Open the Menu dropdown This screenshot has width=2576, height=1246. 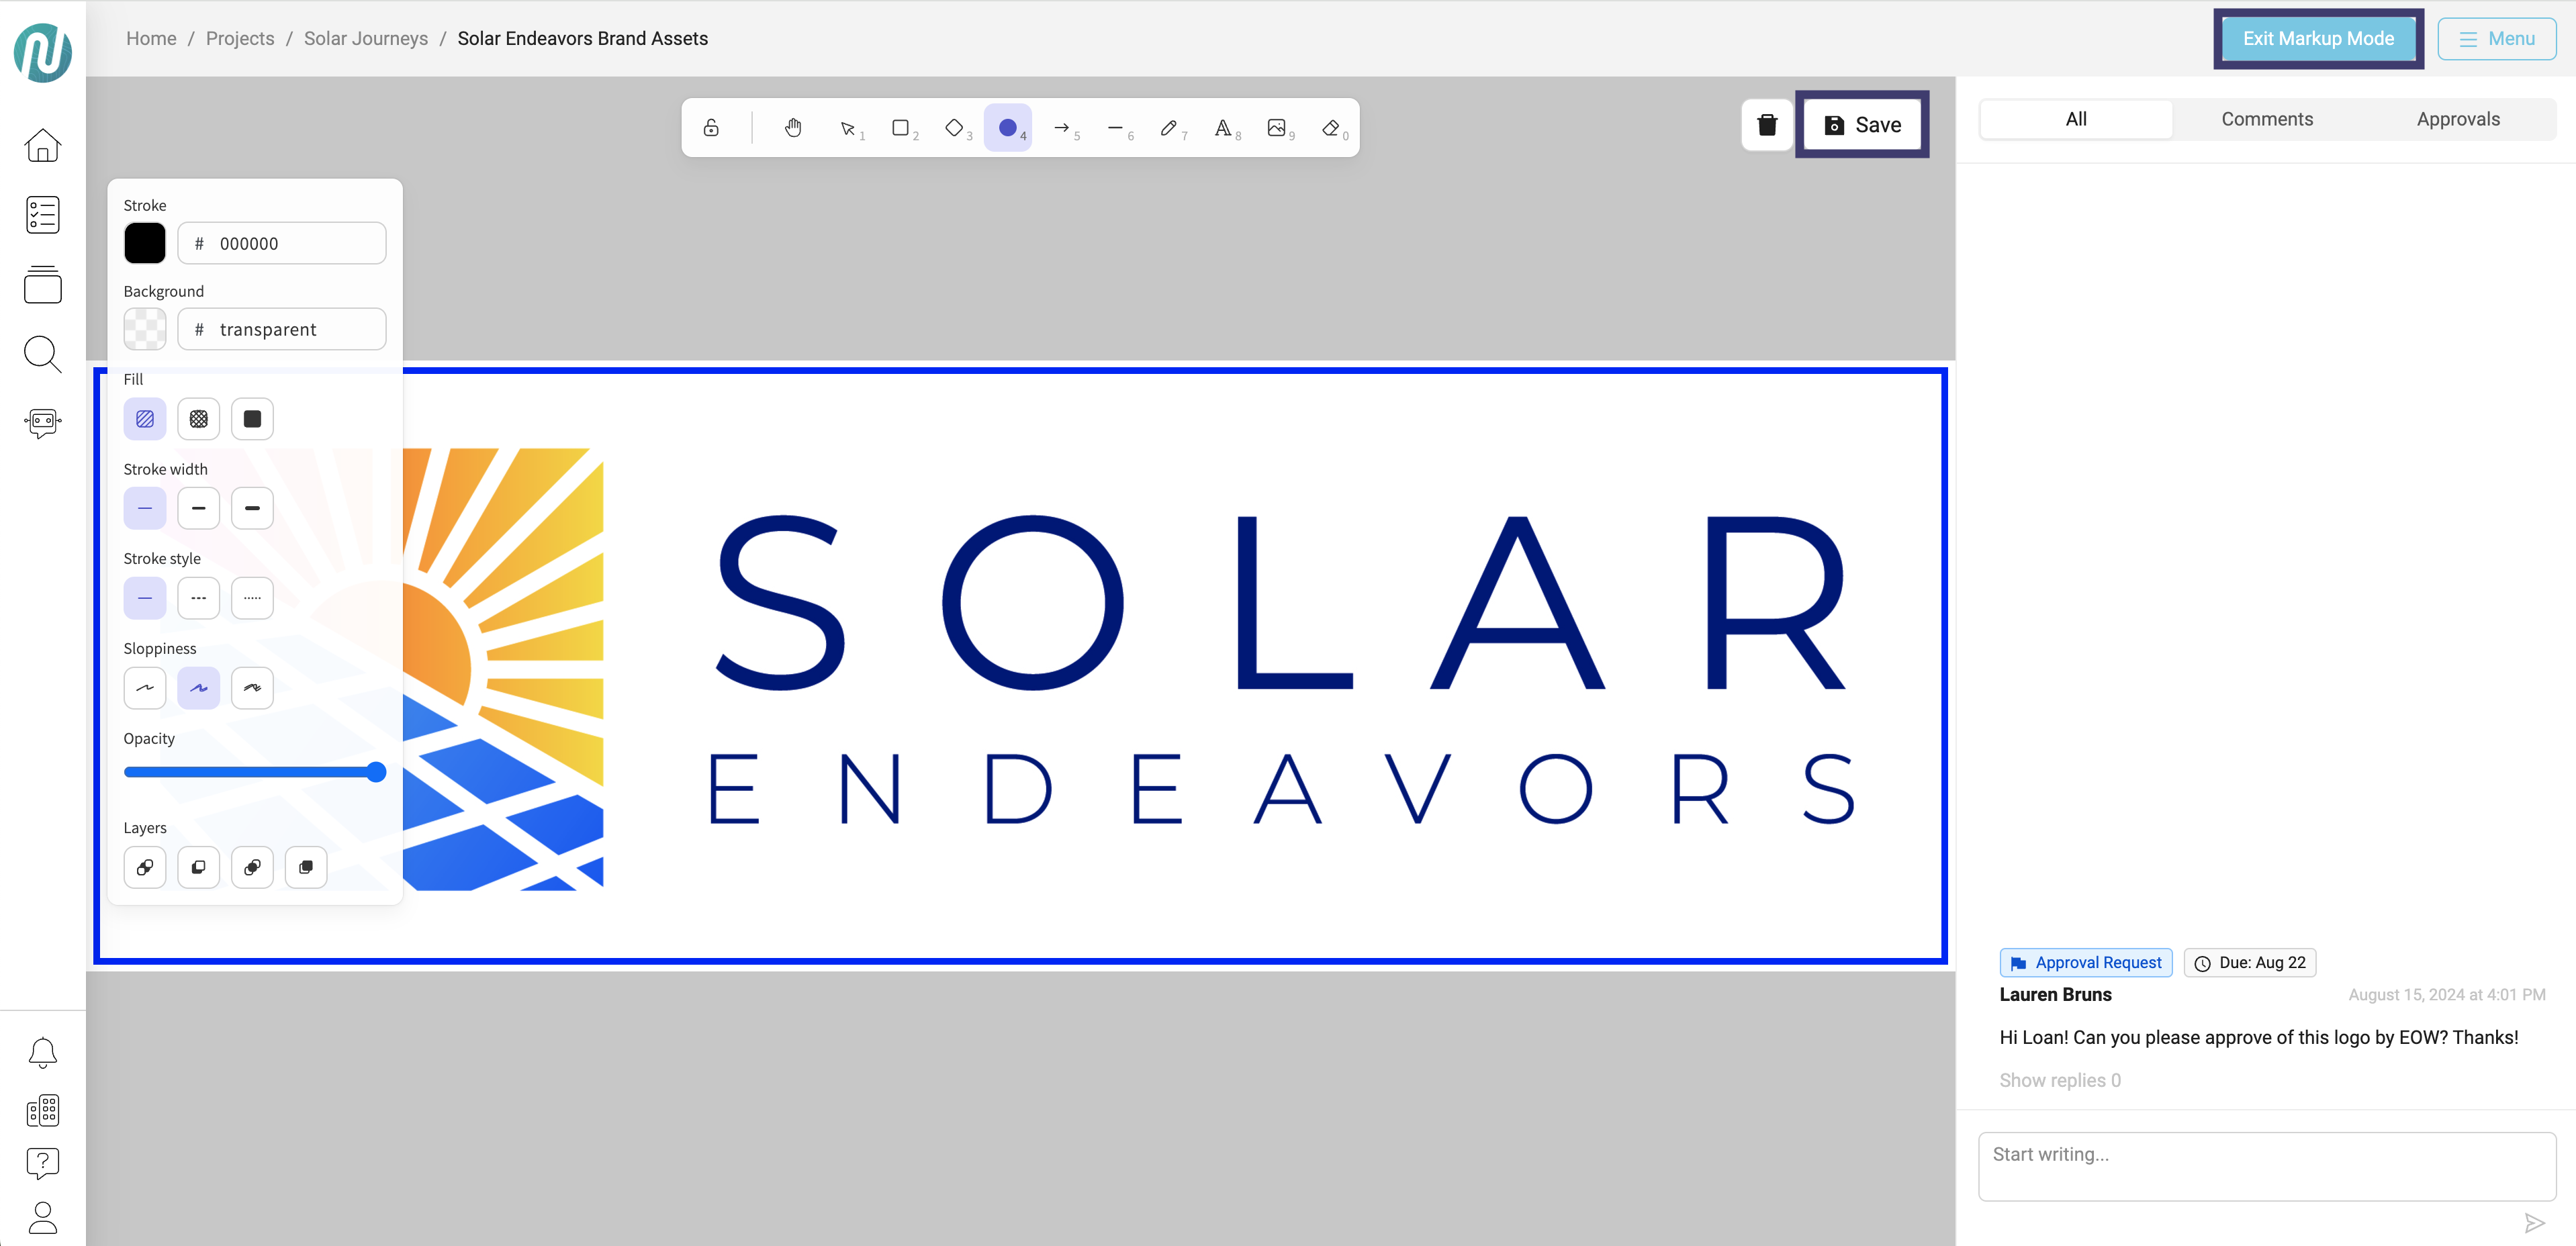point(2496,38)
